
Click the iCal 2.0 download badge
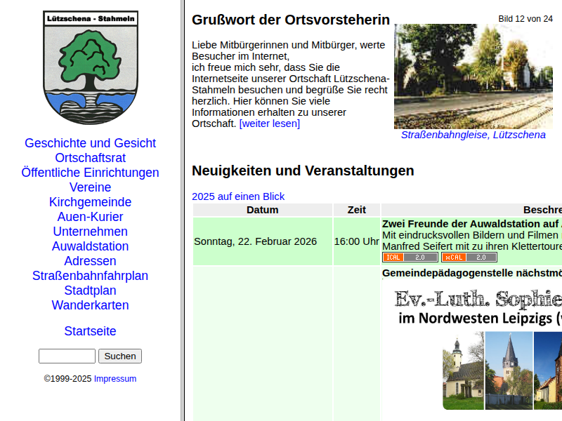pyautogui.click(x=410, y=258)
